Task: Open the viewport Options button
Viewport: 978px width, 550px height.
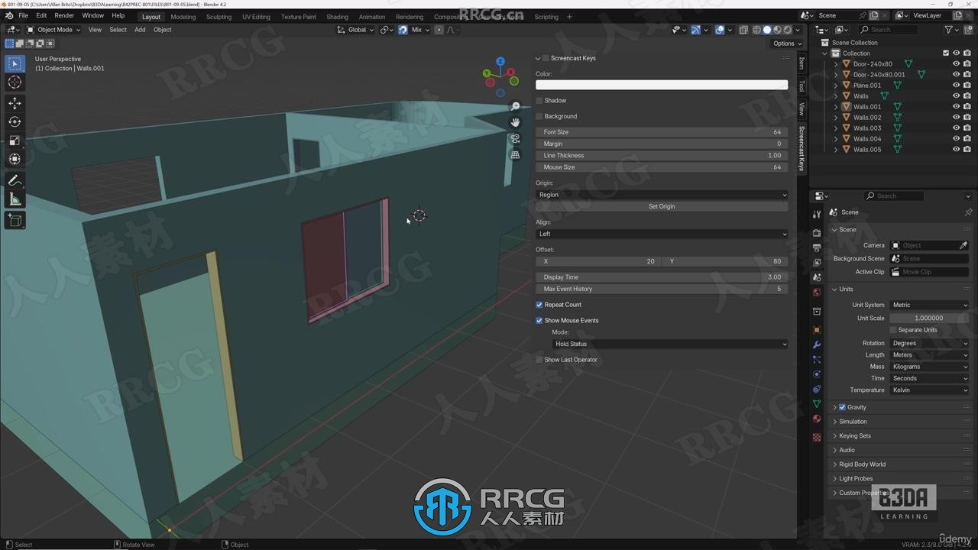Action: pyautogui.click(x=787, y=44)
